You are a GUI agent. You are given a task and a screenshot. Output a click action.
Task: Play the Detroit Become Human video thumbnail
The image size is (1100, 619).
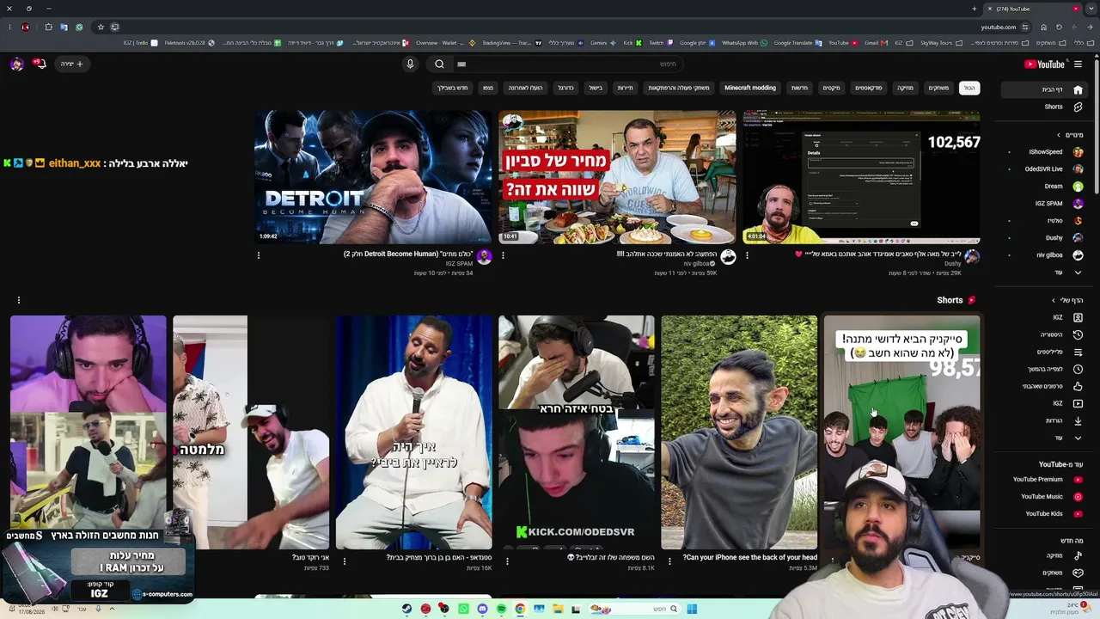pos(373,176)
